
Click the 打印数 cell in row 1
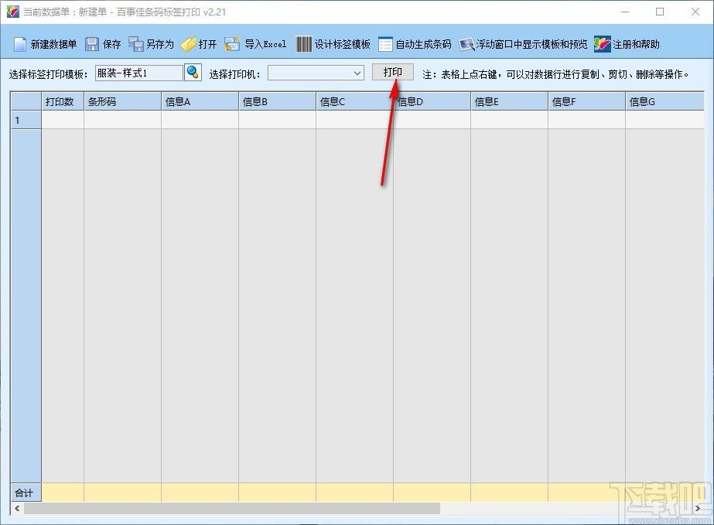(63, 120)
